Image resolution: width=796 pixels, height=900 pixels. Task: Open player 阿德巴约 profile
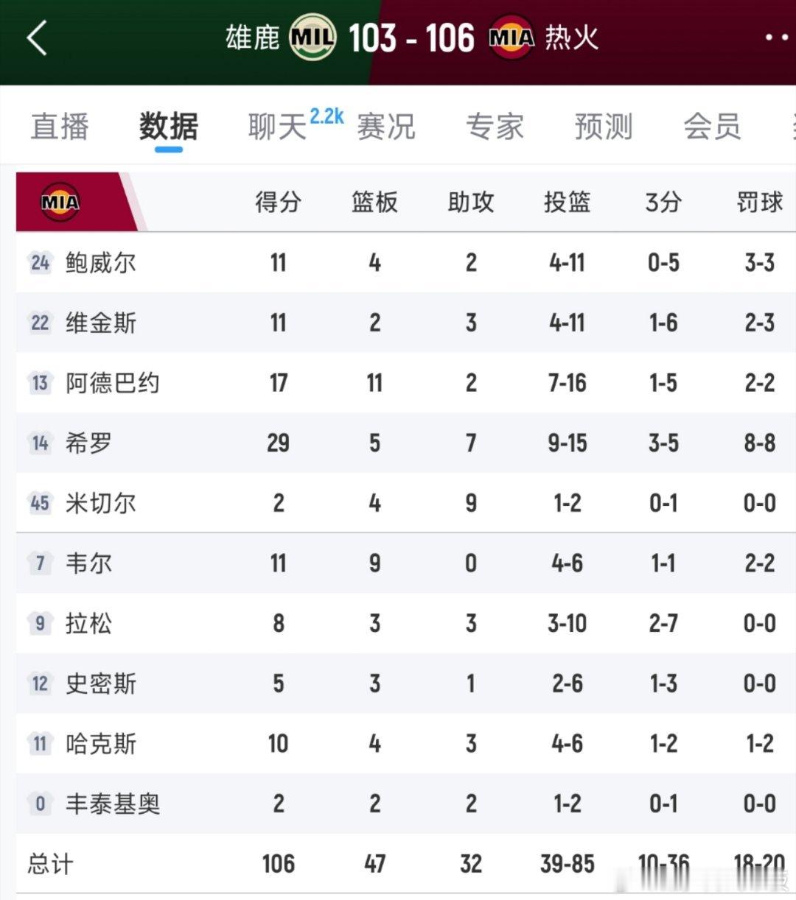[x=112, y=383]
